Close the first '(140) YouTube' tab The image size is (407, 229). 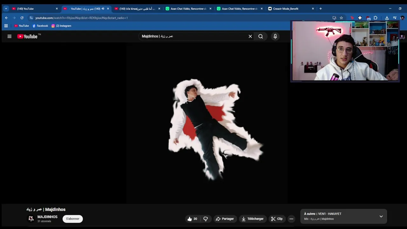pos(57,9)
